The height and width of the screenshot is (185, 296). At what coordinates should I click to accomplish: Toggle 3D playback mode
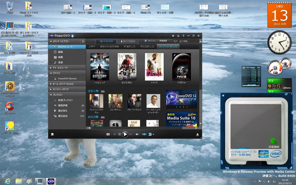tap(150, 134)
